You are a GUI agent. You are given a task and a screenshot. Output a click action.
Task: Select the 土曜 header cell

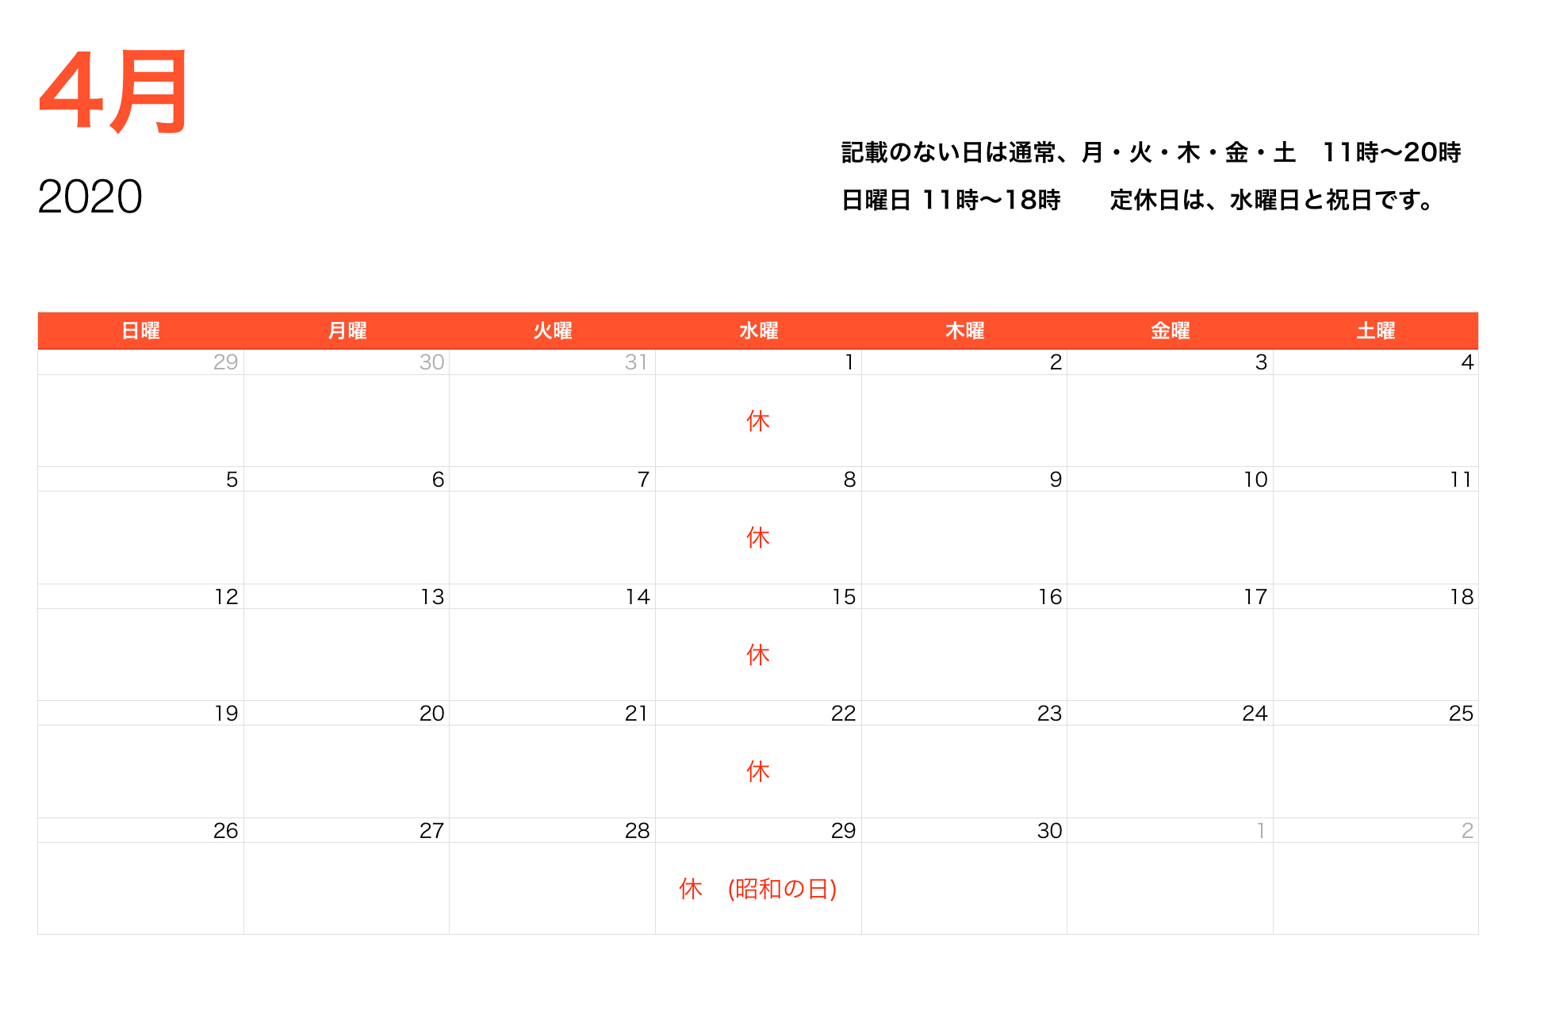[1377, 330]
